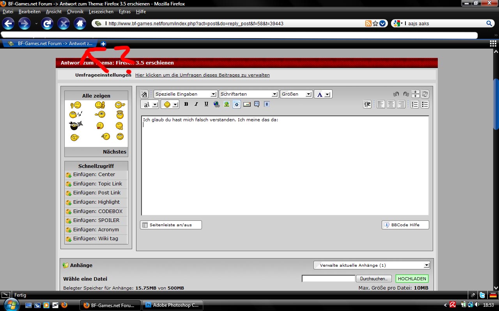Open the font color dropdown
The height and width of the screenshot is (311, 499).
click(x=323, y=94)
